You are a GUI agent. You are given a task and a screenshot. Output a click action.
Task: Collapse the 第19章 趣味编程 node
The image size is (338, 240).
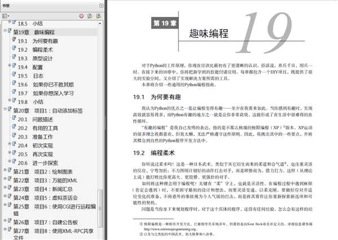click(x=5, y=30)
